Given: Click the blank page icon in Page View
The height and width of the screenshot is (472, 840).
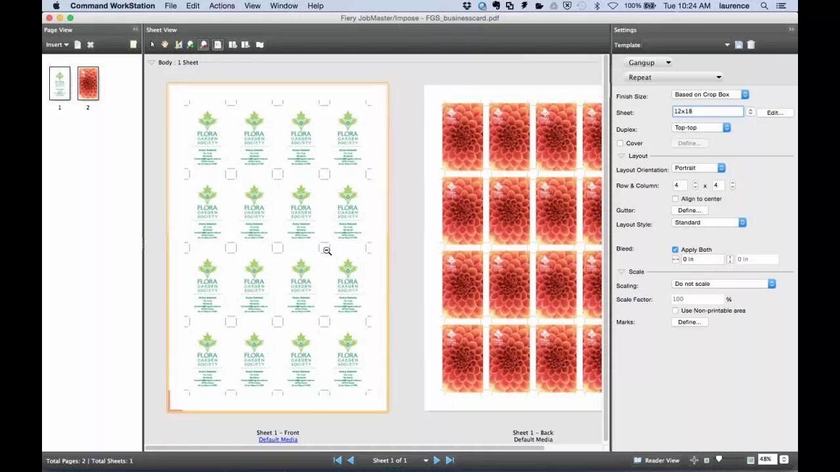Looking at the screenshot, I should tap(77, 45).
